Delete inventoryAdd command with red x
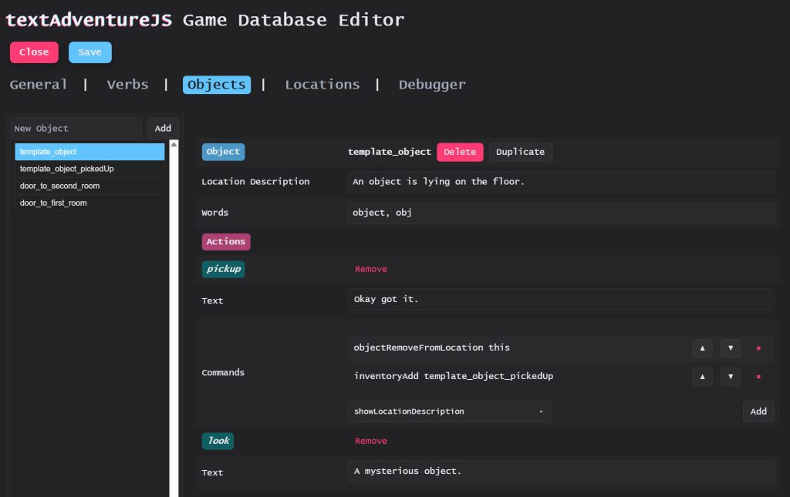The width and height of the screenshot is (790, 497). tap(758, 377)
